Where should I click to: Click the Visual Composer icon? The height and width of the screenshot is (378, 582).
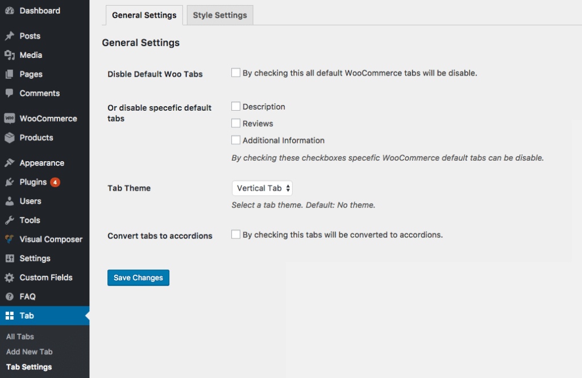point(10,239)
